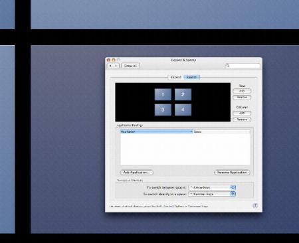Click Add under Columns
This screenshot has height=243, width=299.
[x=242, y=113]
